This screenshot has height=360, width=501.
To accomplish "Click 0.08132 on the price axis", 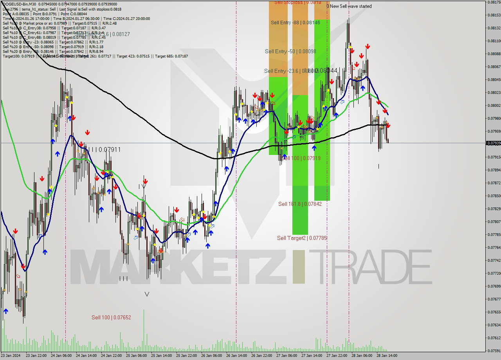I will pyautogui.click(x=494, y=28).
